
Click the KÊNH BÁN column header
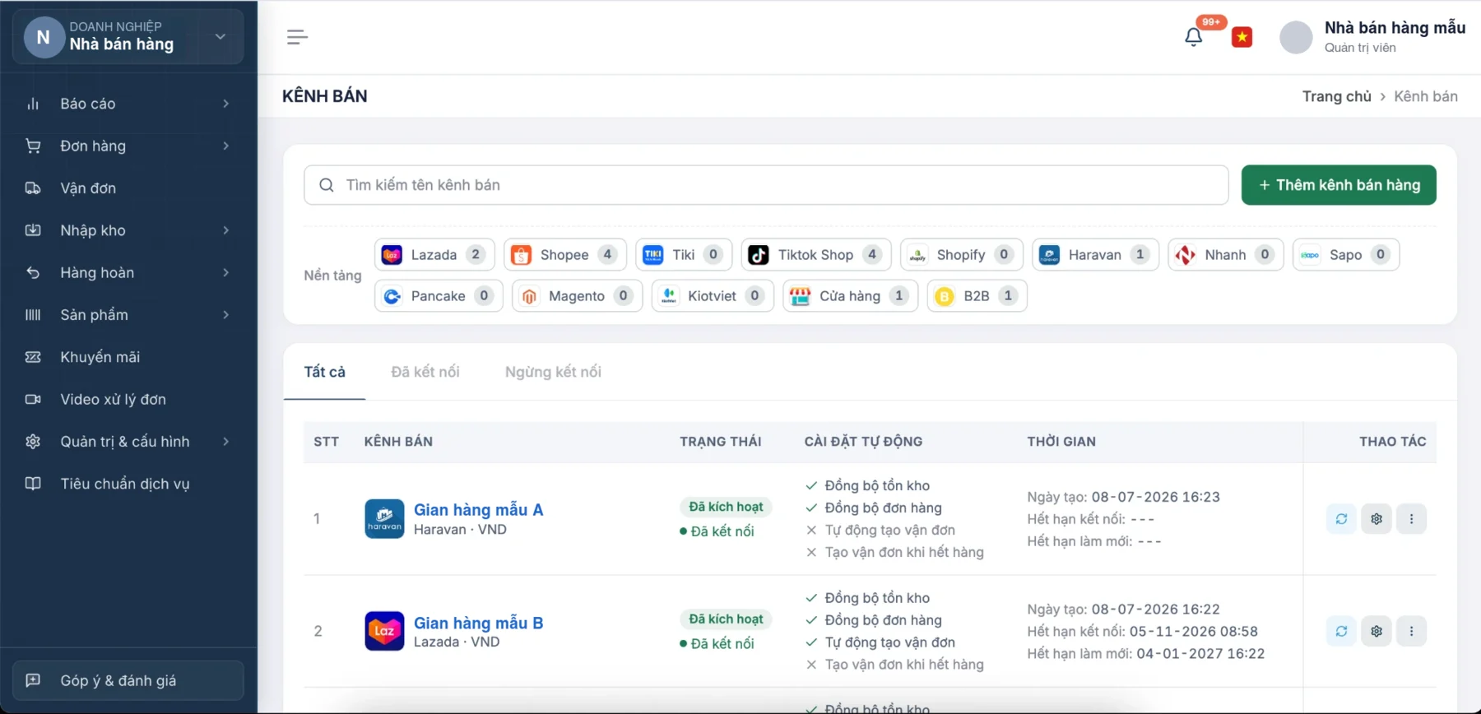click(398, 442)
